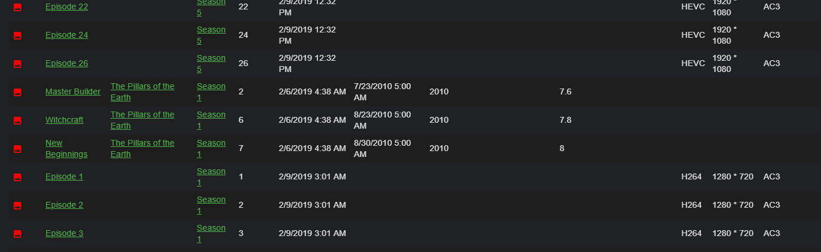Open the Episode 1 link
Screen dimensions: 821x252
tap(64, 176)
